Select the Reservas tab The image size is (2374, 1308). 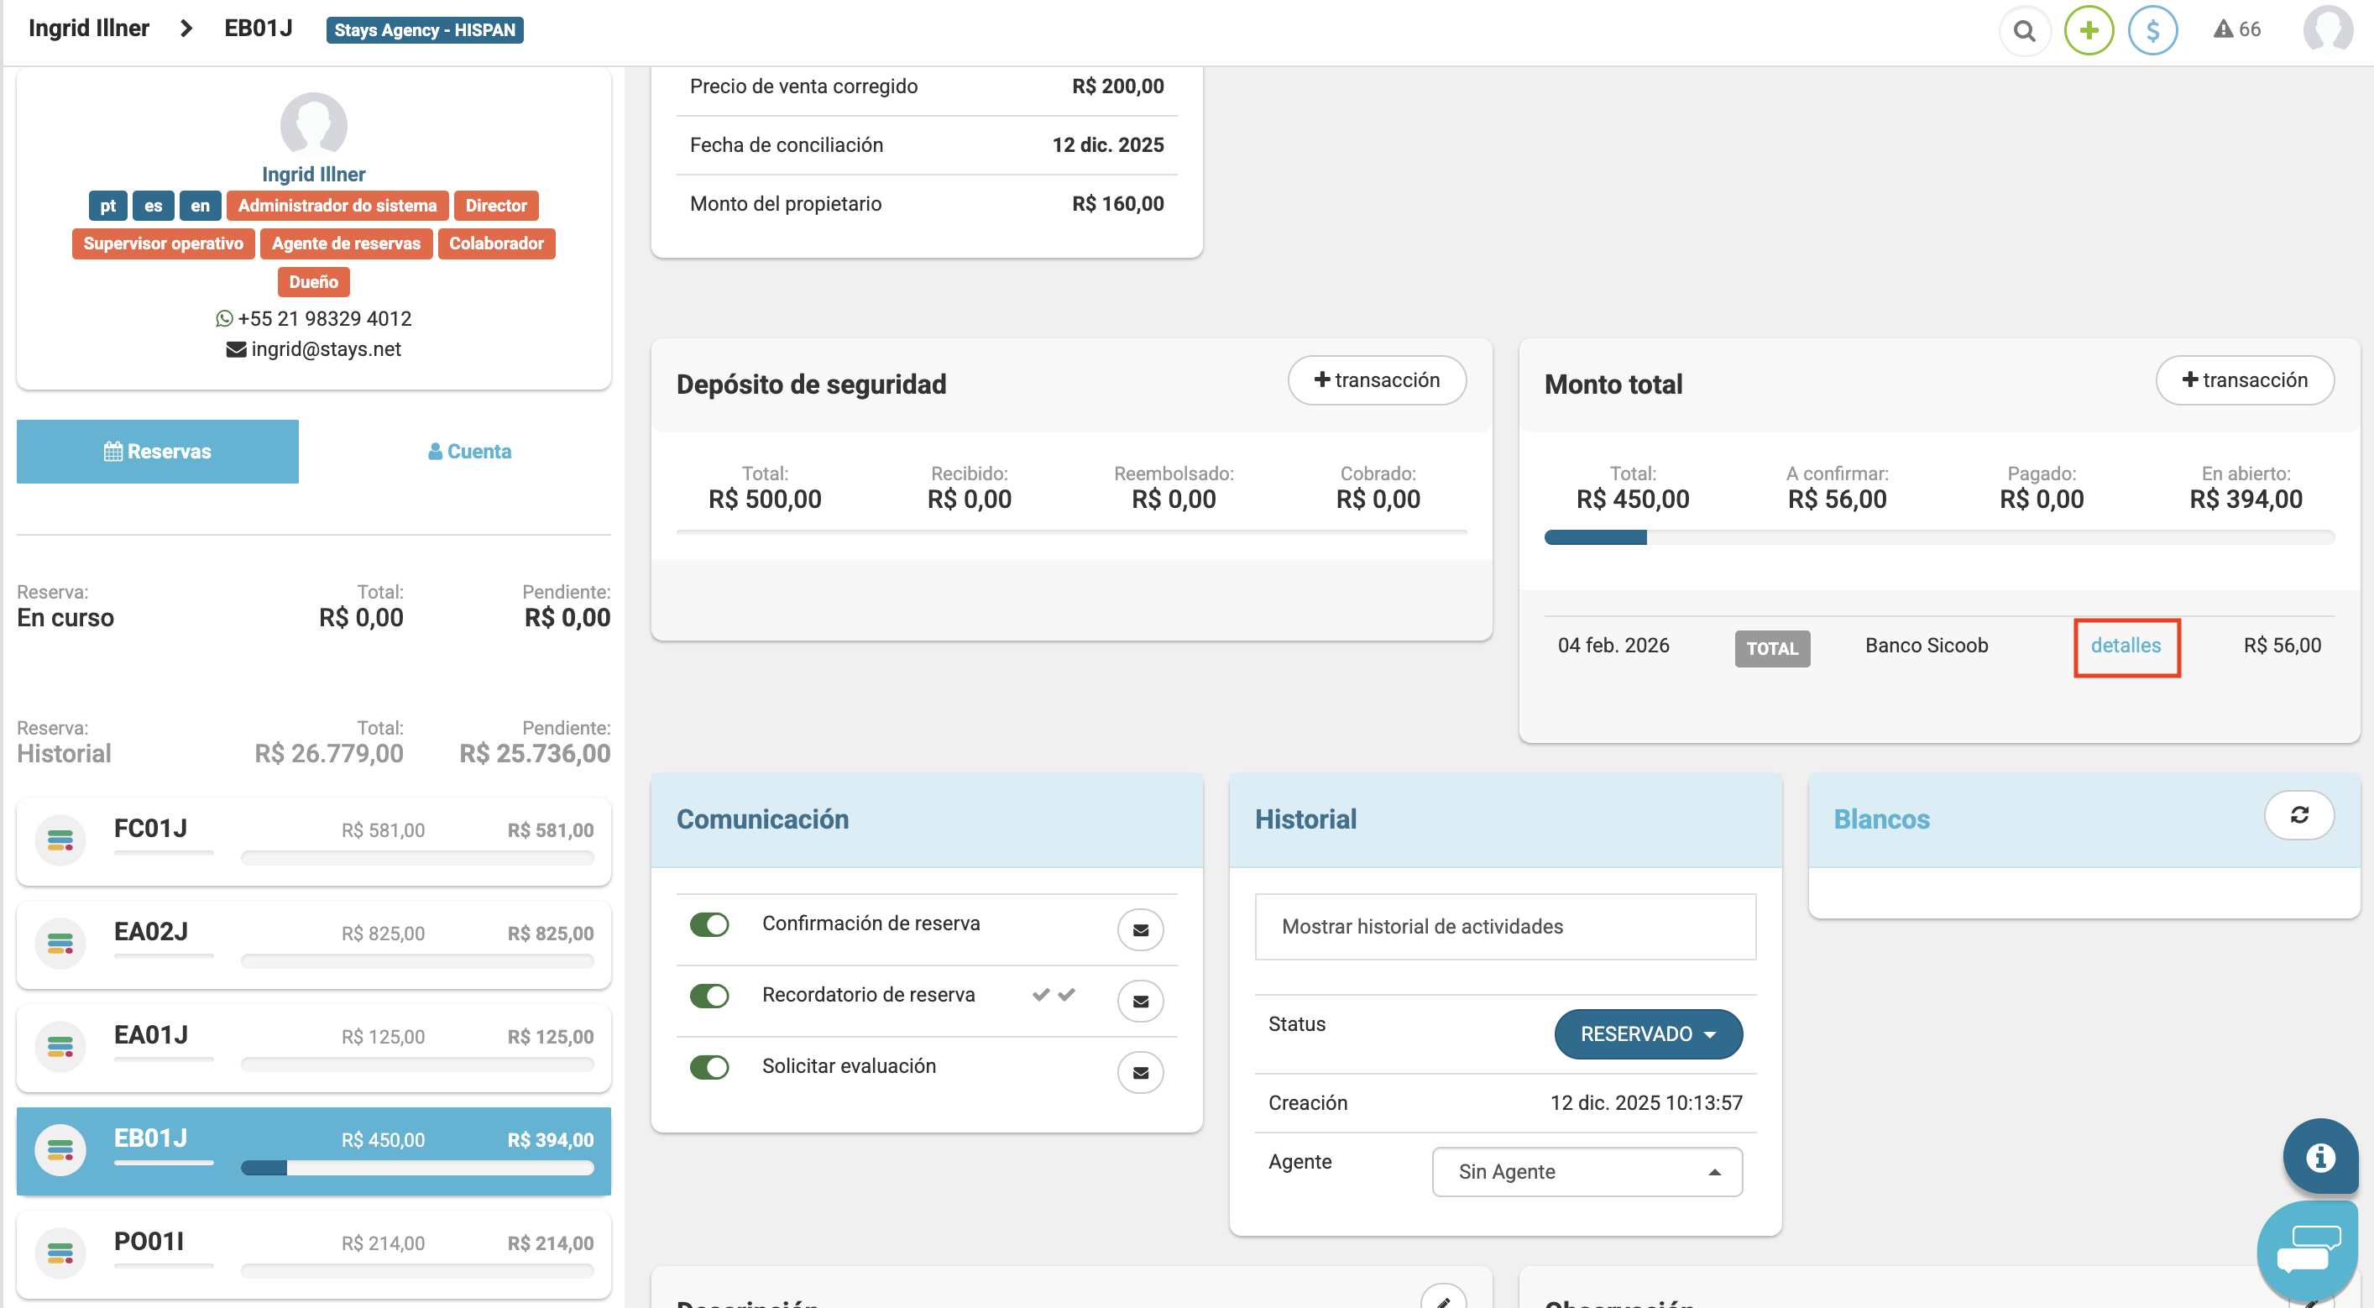coord(158,452)
